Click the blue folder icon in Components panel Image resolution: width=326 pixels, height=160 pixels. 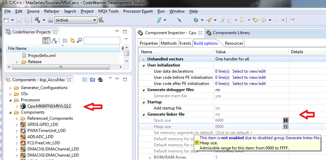click(x=92, y=79)
